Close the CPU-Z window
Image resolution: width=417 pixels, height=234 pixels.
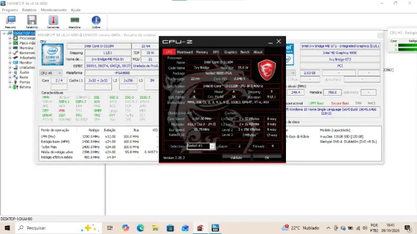tap(279, 42)
